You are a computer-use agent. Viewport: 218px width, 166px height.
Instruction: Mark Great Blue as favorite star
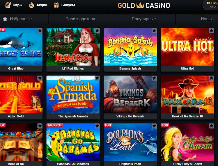point(40,30)
